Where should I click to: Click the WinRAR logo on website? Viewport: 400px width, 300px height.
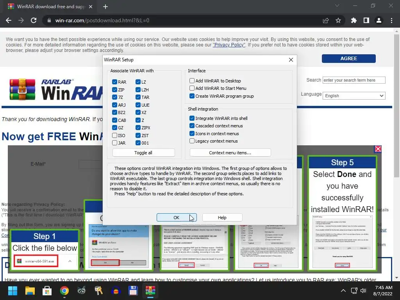(56, 89)
